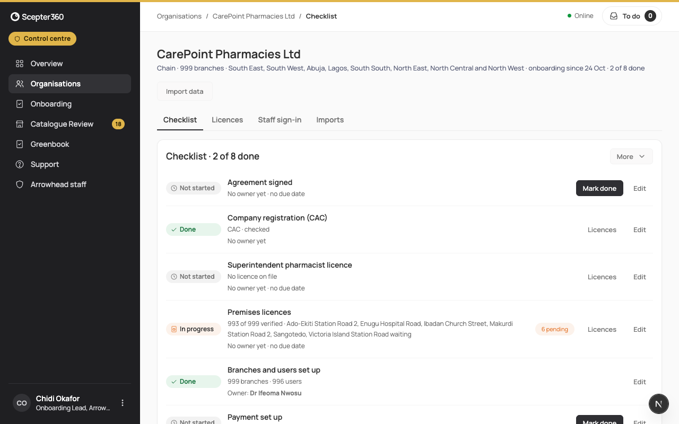Open user menu with three-dot icon

tap(123, 403)
